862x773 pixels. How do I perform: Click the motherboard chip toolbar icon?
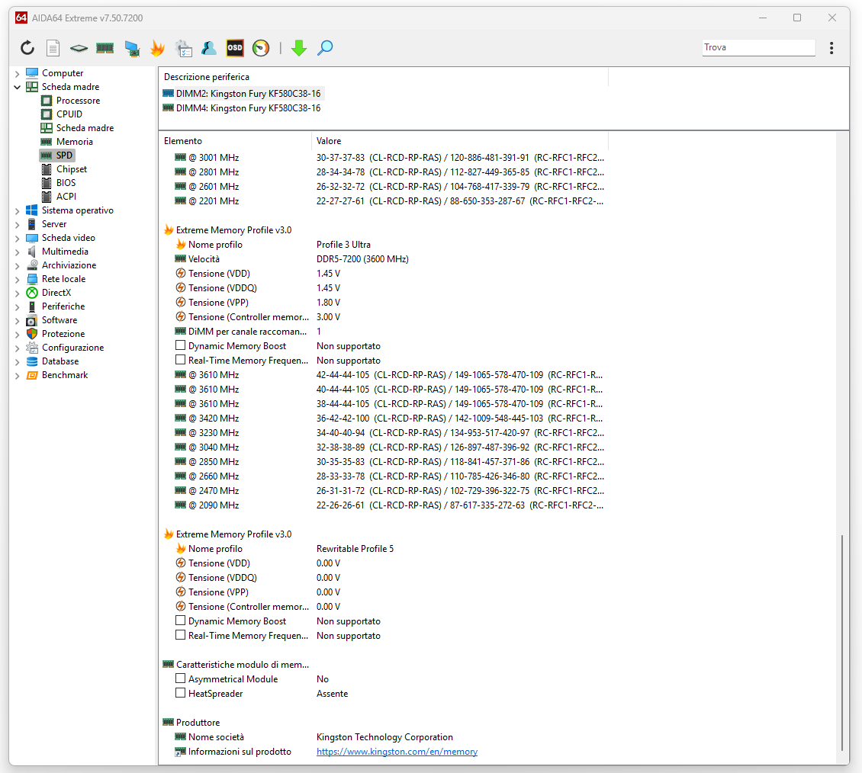pos(79,48)
